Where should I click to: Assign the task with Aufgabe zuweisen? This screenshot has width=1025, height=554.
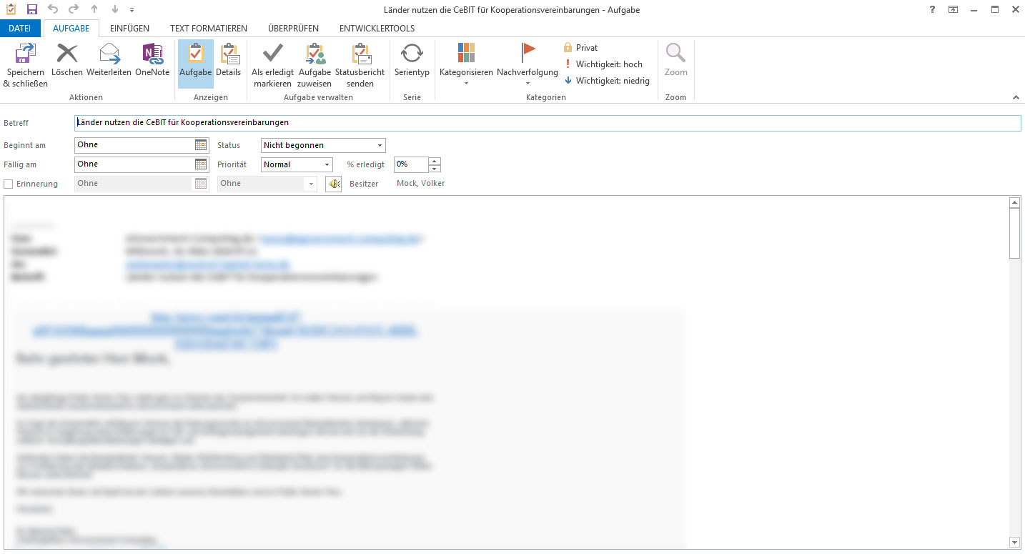tap(315, 64)
